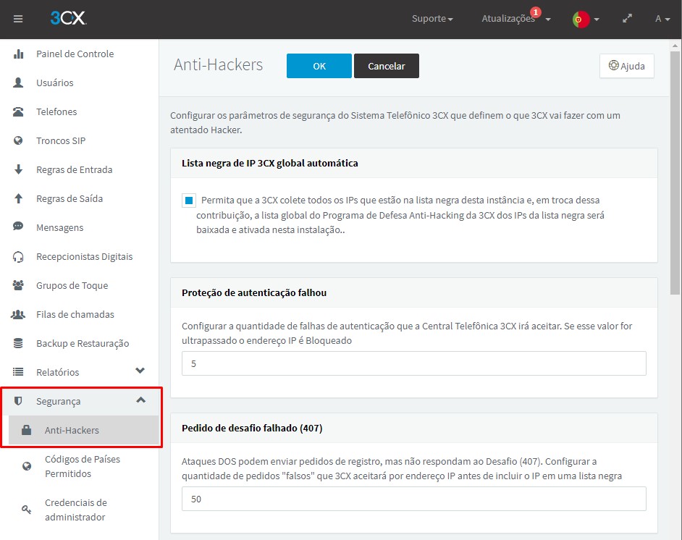The image size is (682, 540).
Task: Click the fullscreen expand arrows icon
Action: (x=627, y=19)
